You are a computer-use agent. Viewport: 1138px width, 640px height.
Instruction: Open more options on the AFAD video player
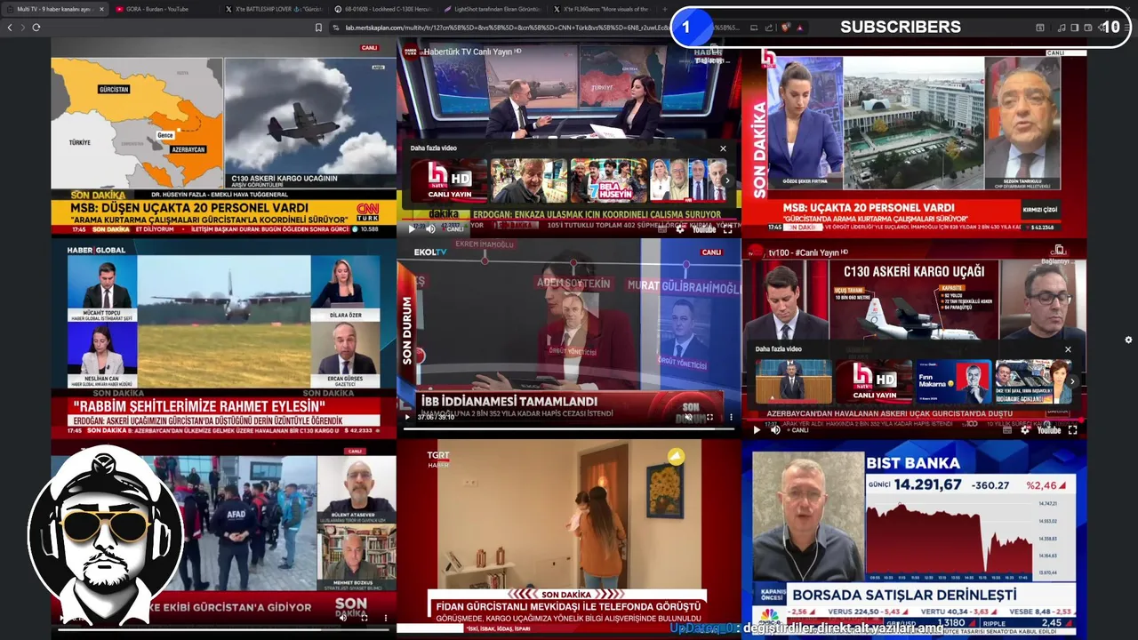tap(385, 617)
